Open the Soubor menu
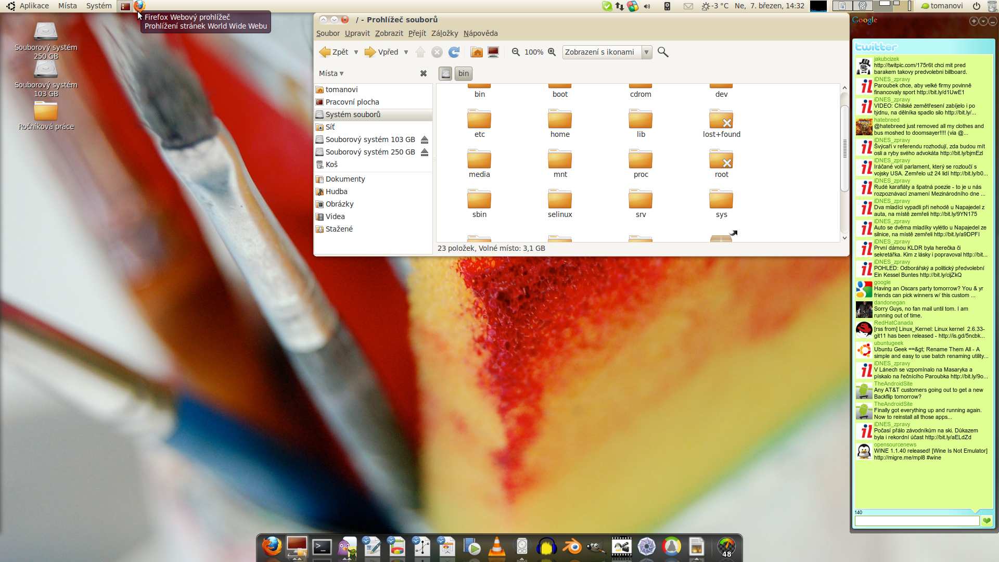The height and width of the screenshot is (562, 999). [x=328, y=33]
